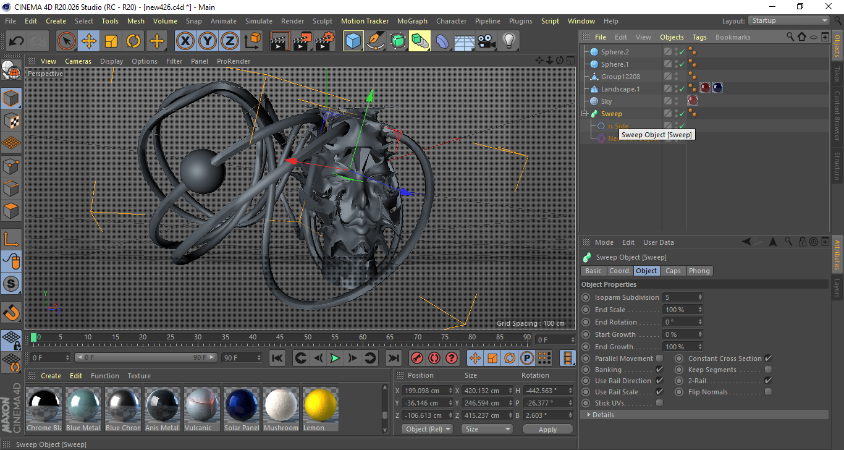844x450 pixels.
Task: Switch the coordinate system icon
Action: (x=252, y=41)
